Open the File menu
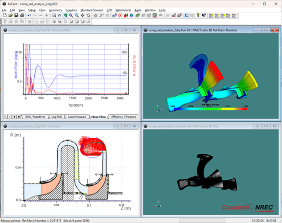The height and width of the screenshot is (223, 282). coord(4,10)
